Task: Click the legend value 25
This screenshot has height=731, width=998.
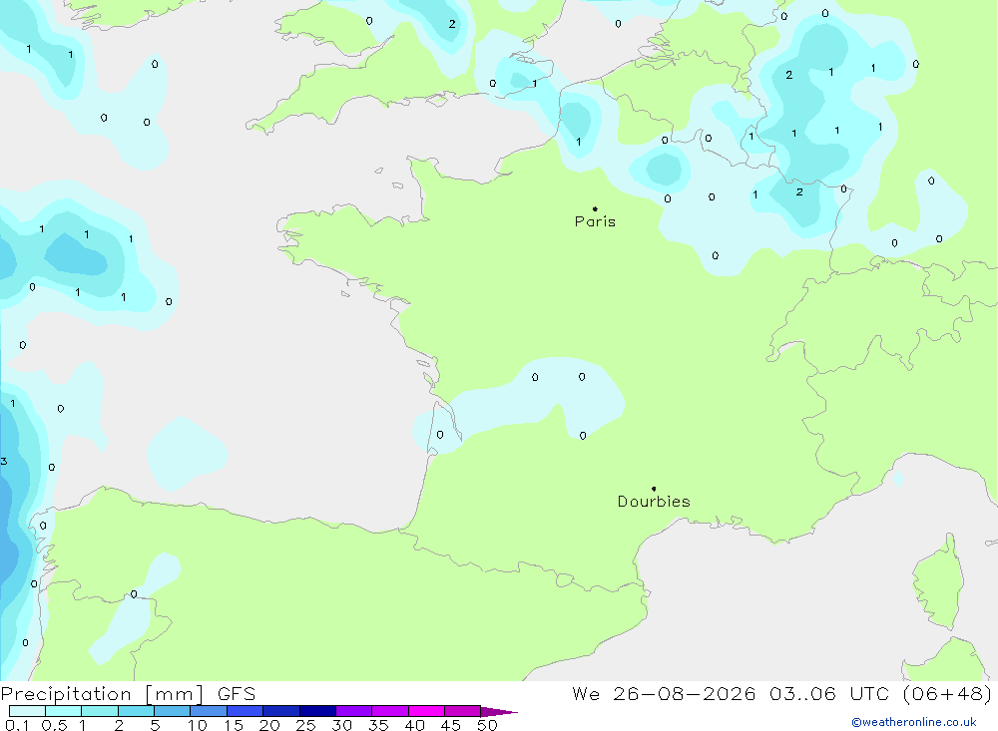Action: pyautogui.click(x=305, y=725)
